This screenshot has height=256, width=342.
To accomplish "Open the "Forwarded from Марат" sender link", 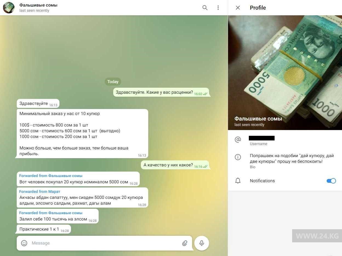I will [40, 192].
